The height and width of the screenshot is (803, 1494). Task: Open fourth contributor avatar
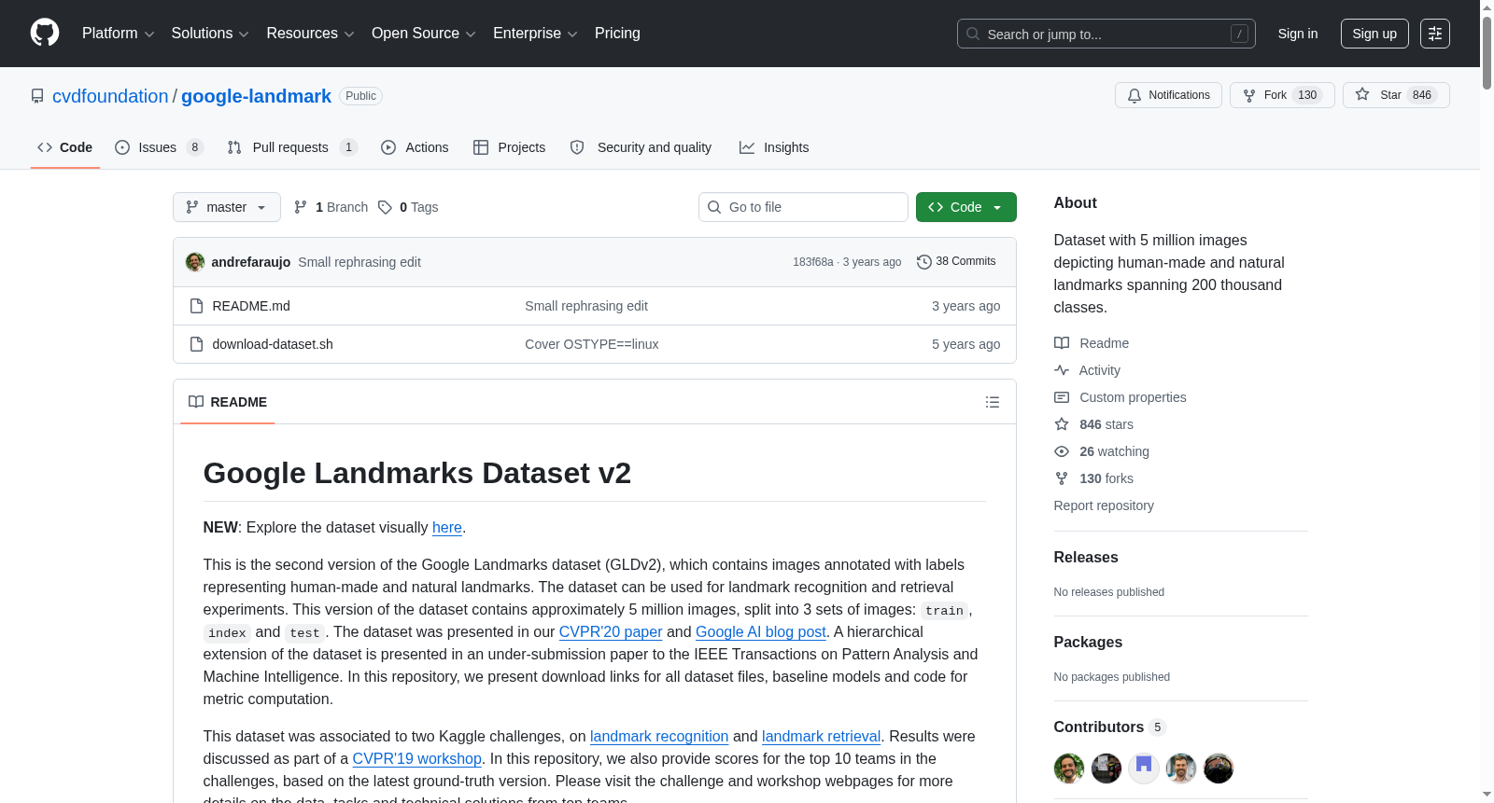pos(1181,768)
